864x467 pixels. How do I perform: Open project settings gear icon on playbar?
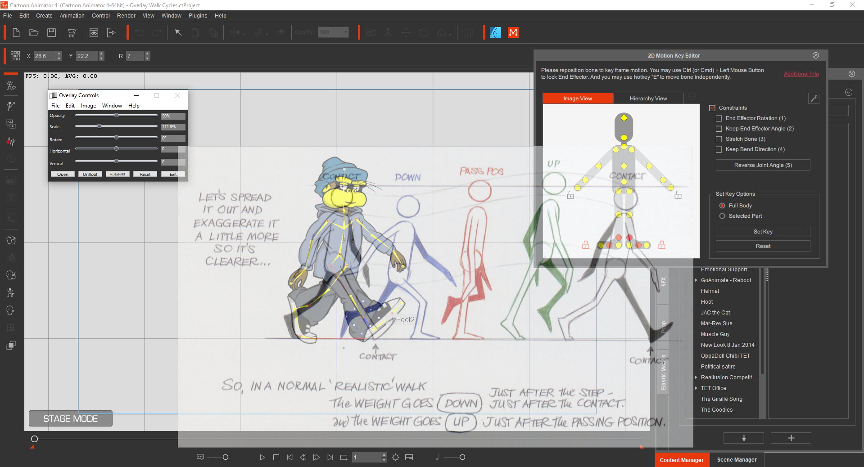click(395, 457)
